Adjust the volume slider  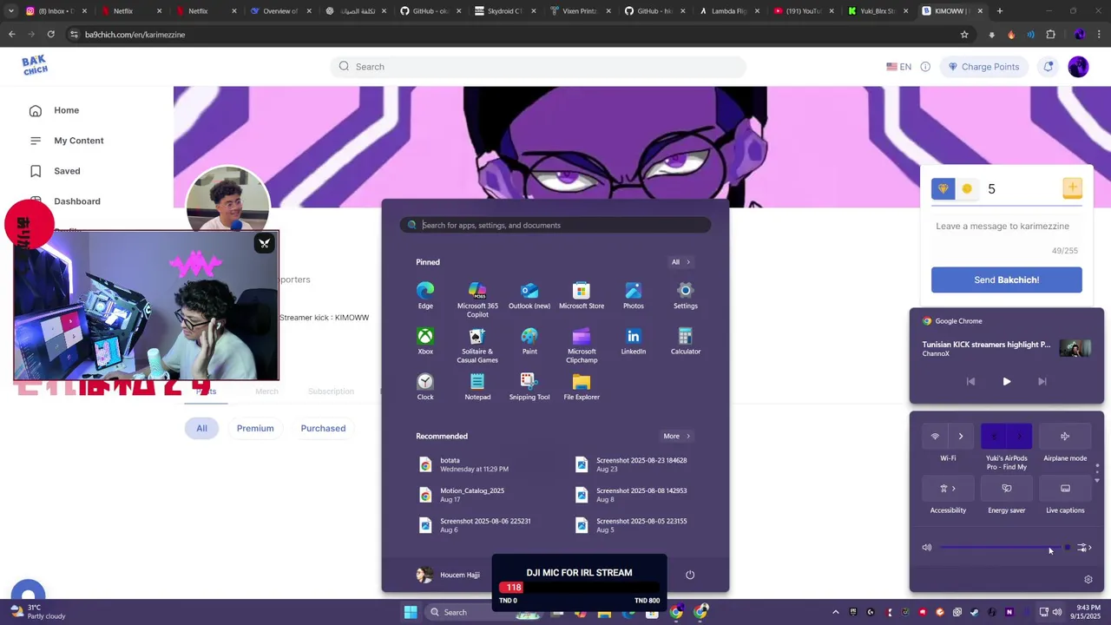click(1003, 548)
